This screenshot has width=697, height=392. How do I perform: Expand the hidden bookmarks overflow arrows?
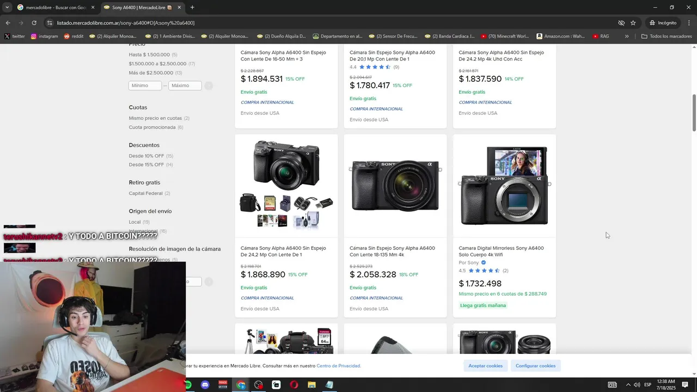click(x=627, y=36)
